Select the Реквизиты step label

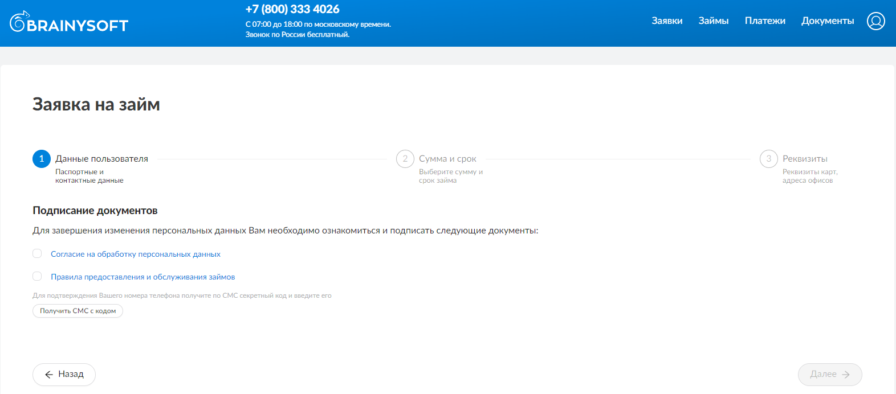[x=805, y=159]
